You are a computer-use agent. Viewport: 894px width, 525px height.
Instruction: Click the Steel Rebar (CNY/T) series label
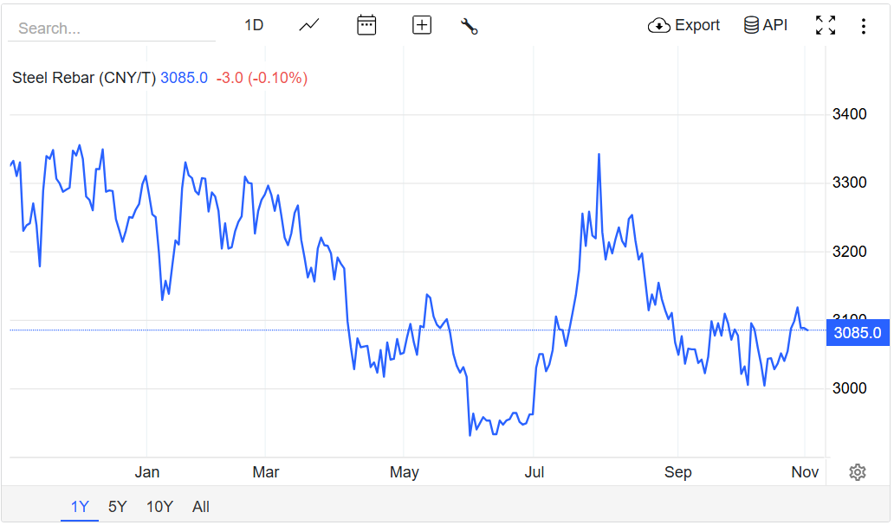(x=84, y=78)
